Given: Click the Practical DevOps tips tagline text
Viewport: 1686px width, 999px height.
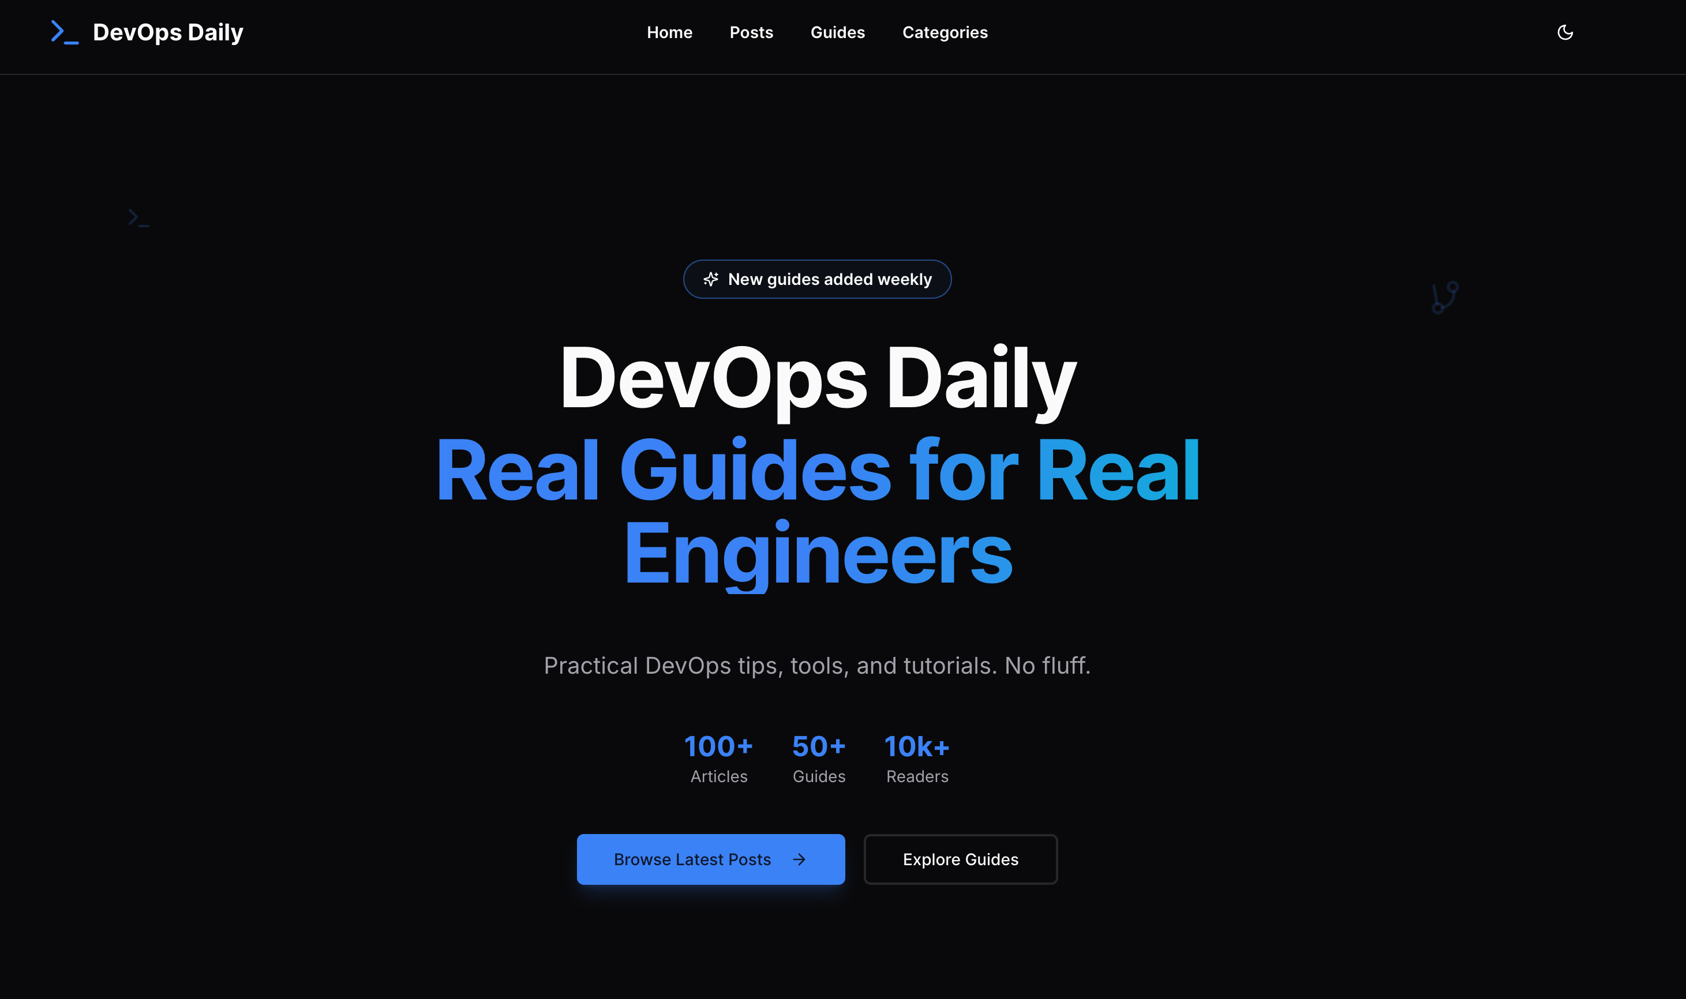Looking at the screenshot, I should point(818,665).
